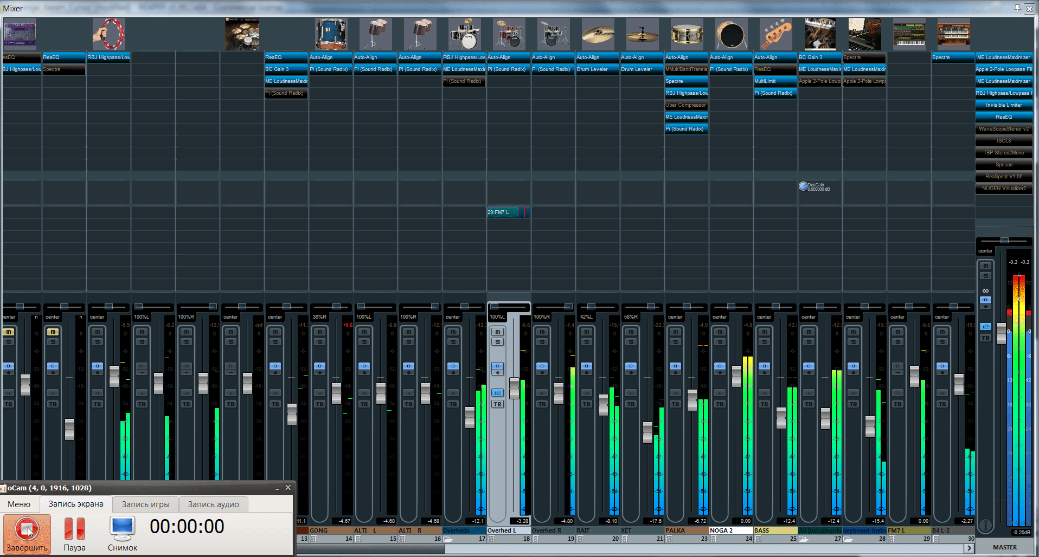The width and height of the screenshot is (1039, 557).
Task: Click the purple synth rack track icon
Action: coord(20,34)
